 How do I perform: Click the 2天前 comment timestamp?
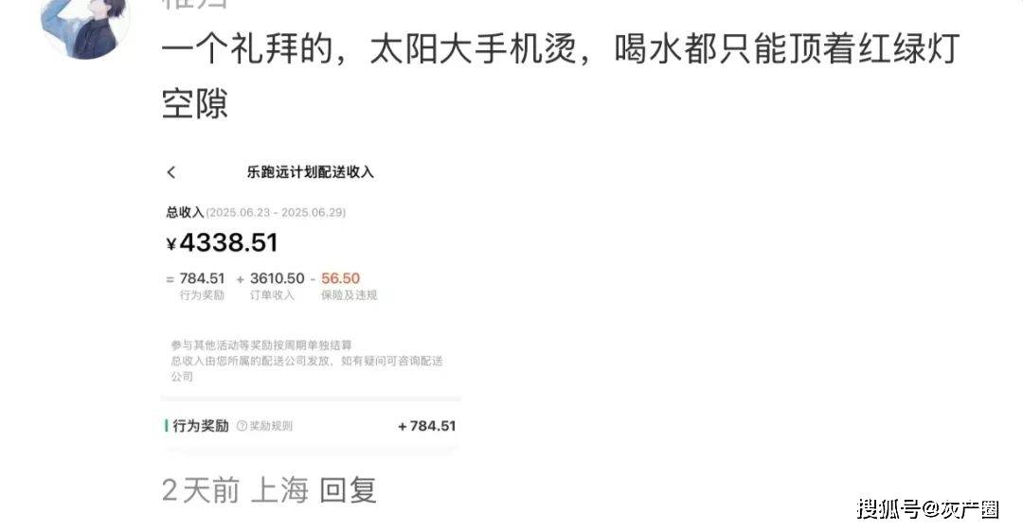pos(201,490)
